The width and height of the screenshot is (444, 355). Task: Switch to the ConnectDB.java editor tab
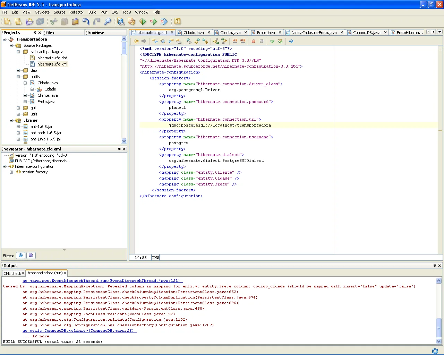[x=366, y=33]
